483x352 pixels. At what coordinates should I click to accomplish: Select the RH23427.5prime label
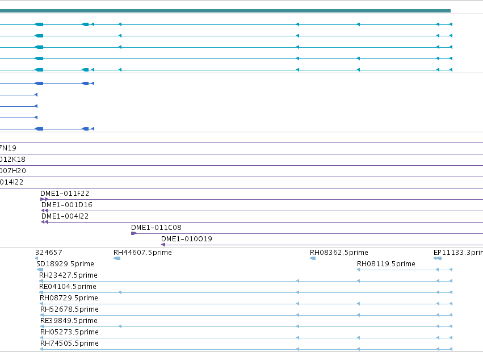pyautogui.click(x=68, y=275)
